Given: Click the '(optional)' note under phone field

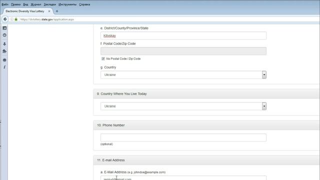Looking at the screenshot, I should click(106, 144).
